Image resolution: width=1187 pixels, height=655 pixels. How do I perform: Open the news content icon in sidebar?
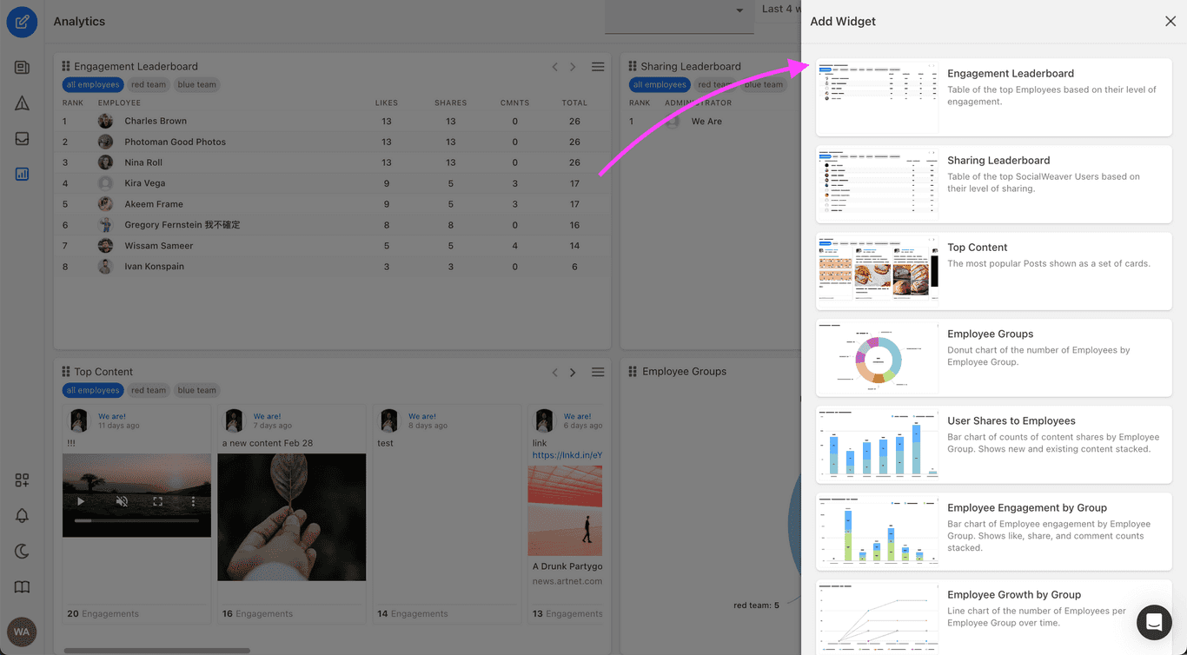click(x=22, y=68)
